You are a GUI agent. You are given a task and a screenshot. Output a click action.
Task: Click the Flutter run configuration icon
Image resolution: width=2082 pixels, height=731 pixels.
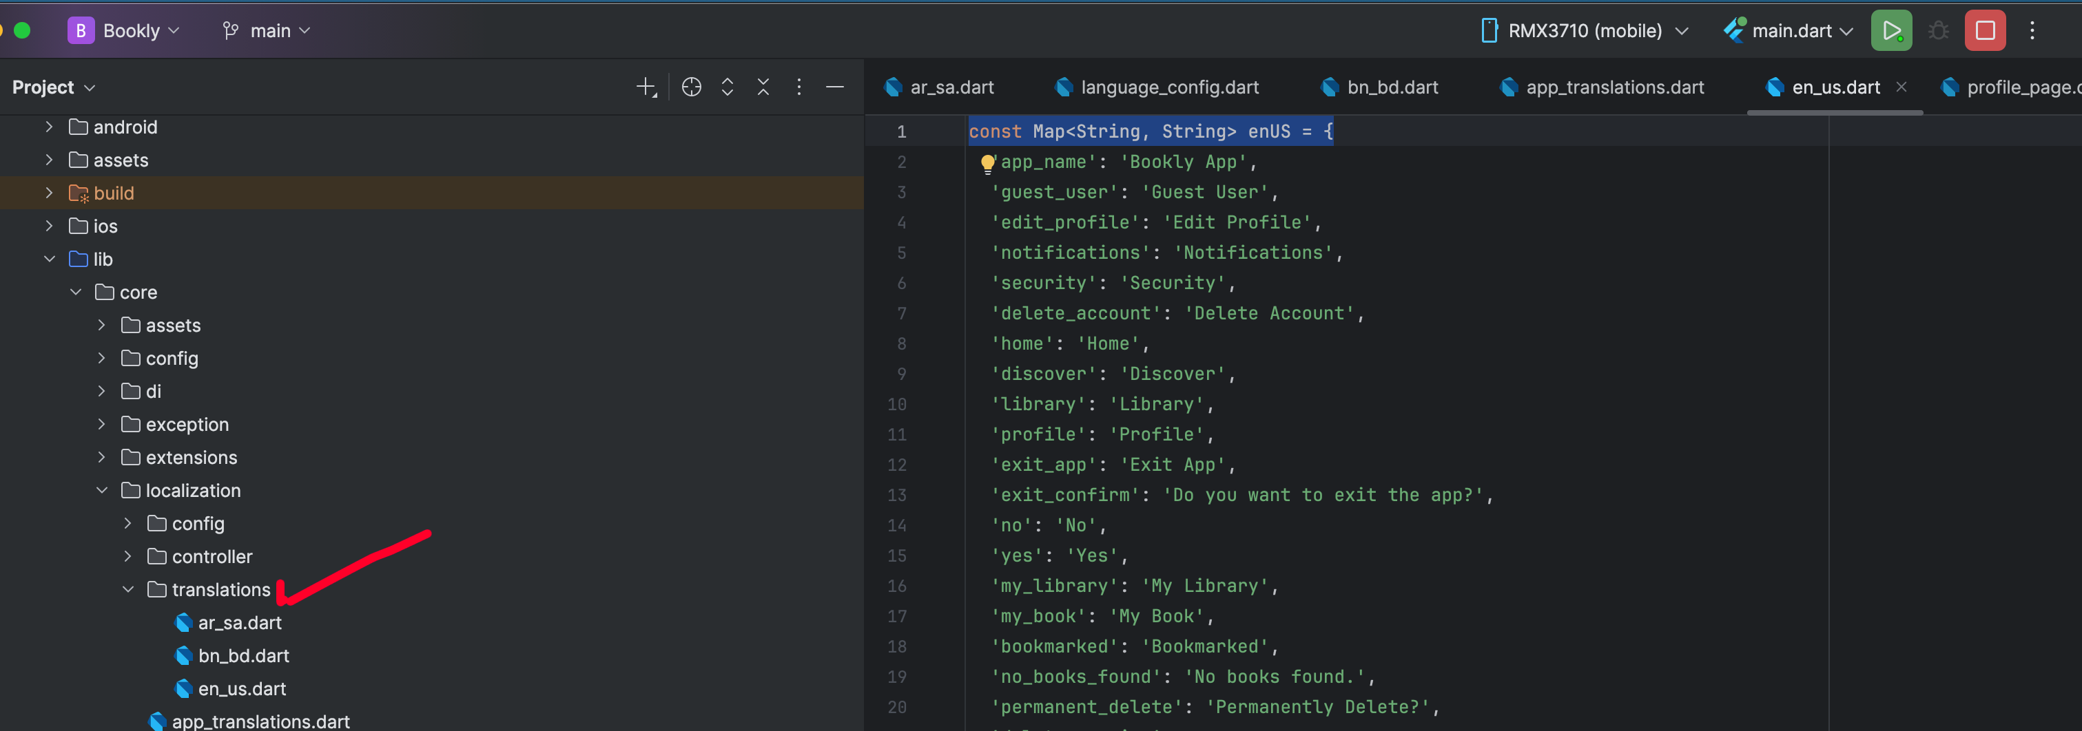coord(1735,30)
